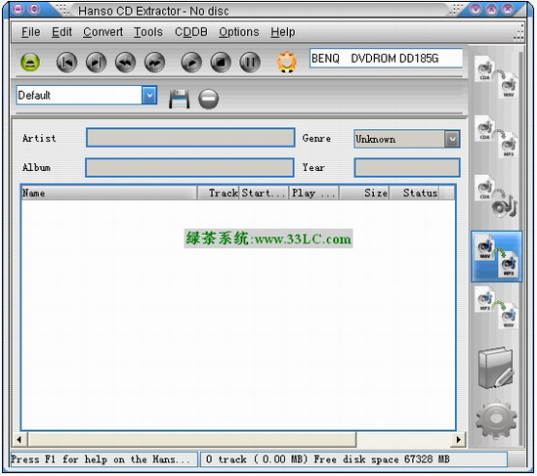Viewport: 537px width, 476px height.
Task: Click the status bar text '0 track ( 0.00 MB)'
Action: (x=257, y=459)
